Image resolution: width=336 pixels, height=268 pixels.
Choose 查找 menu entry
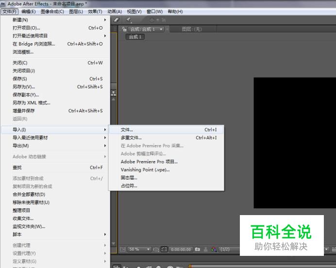point(55,167)
